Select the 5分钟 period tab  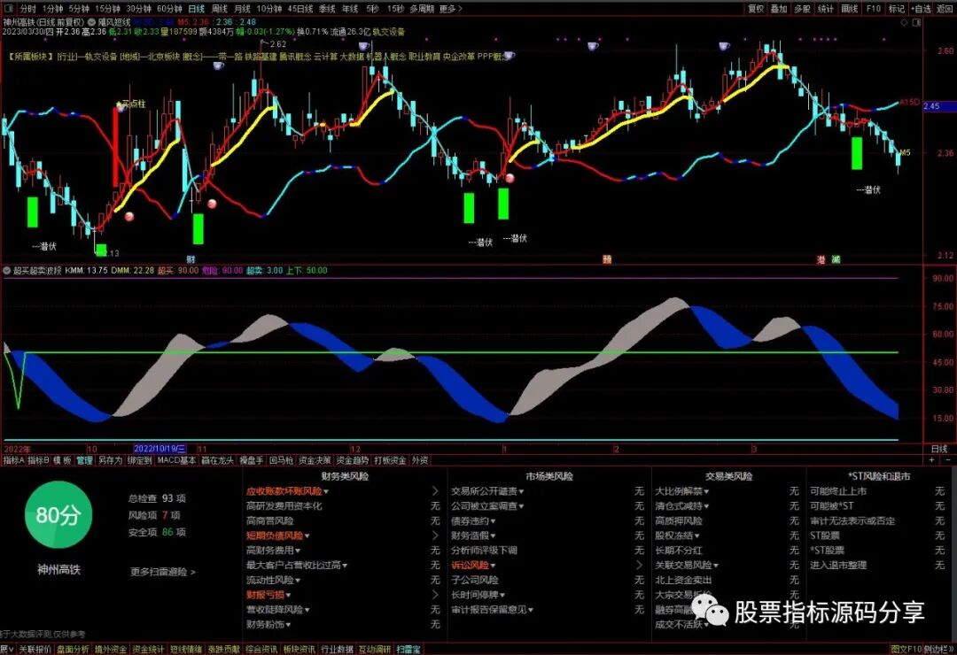pyautogui.click(x=80, y=9)
